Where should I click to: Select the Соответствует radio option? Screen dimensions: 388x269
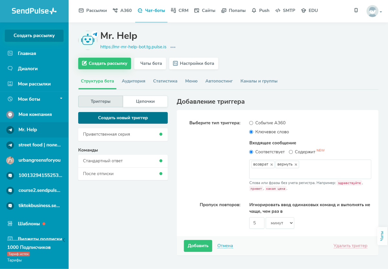251,152
